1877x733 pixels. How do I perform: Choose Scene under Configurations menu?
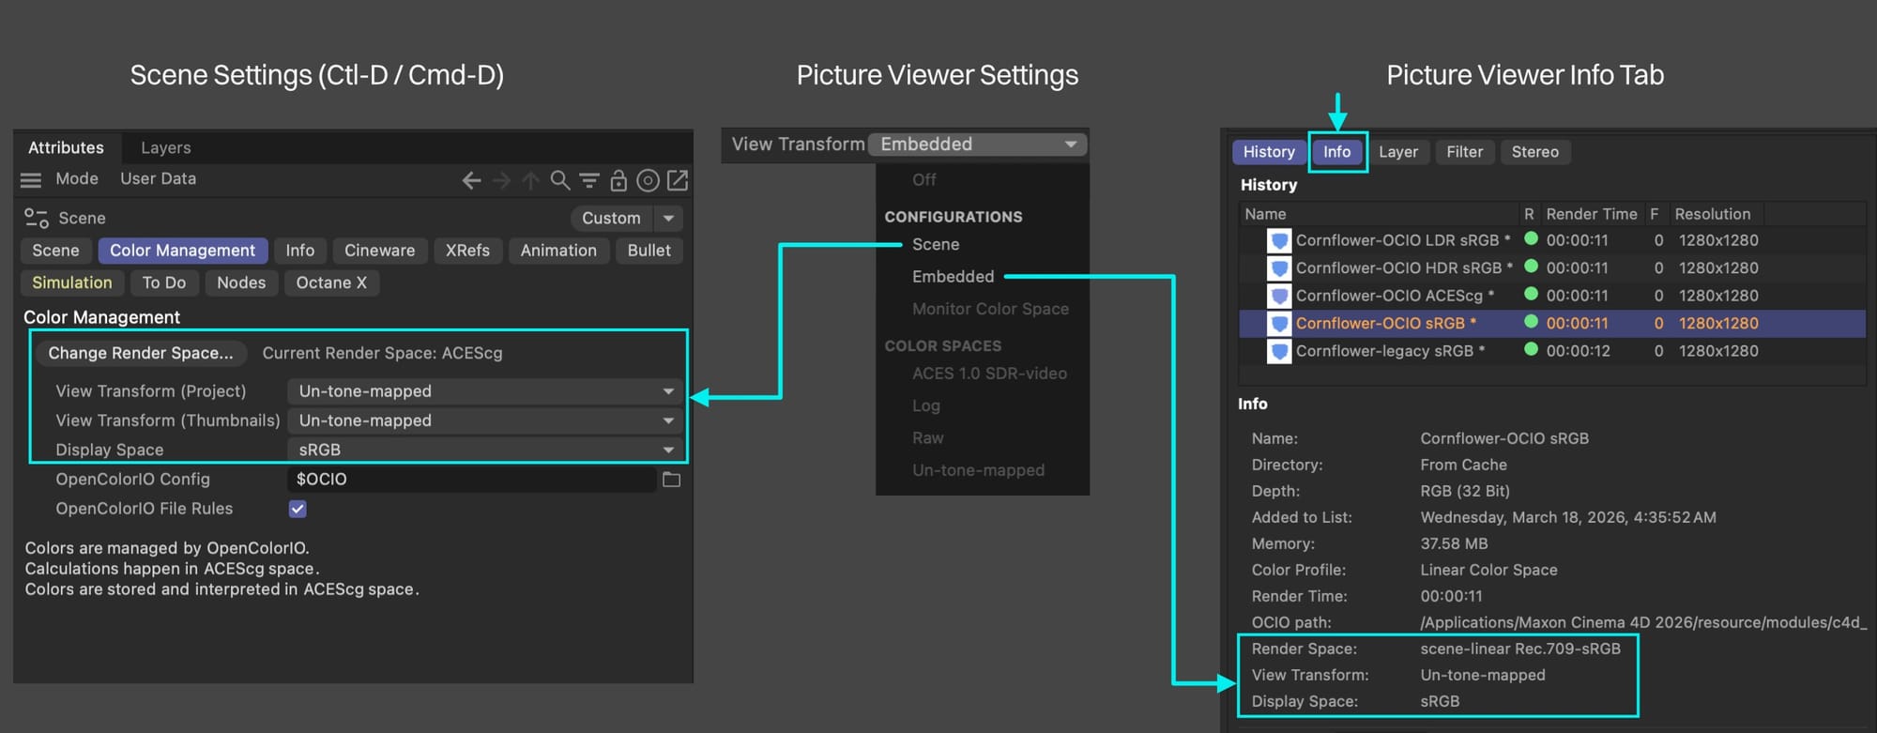(936, 244)
